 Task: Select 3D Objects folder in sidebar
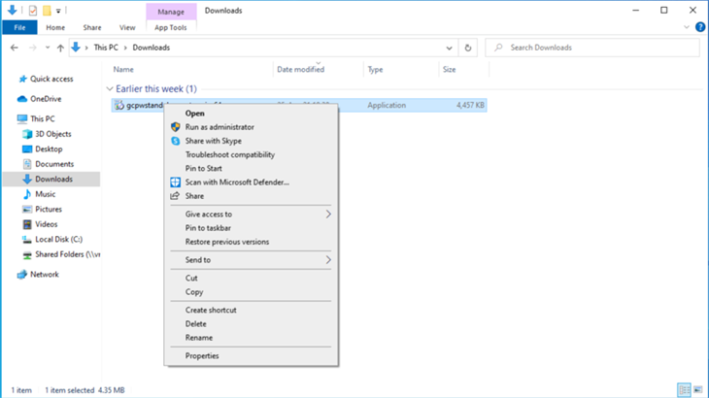coord(52,134)
